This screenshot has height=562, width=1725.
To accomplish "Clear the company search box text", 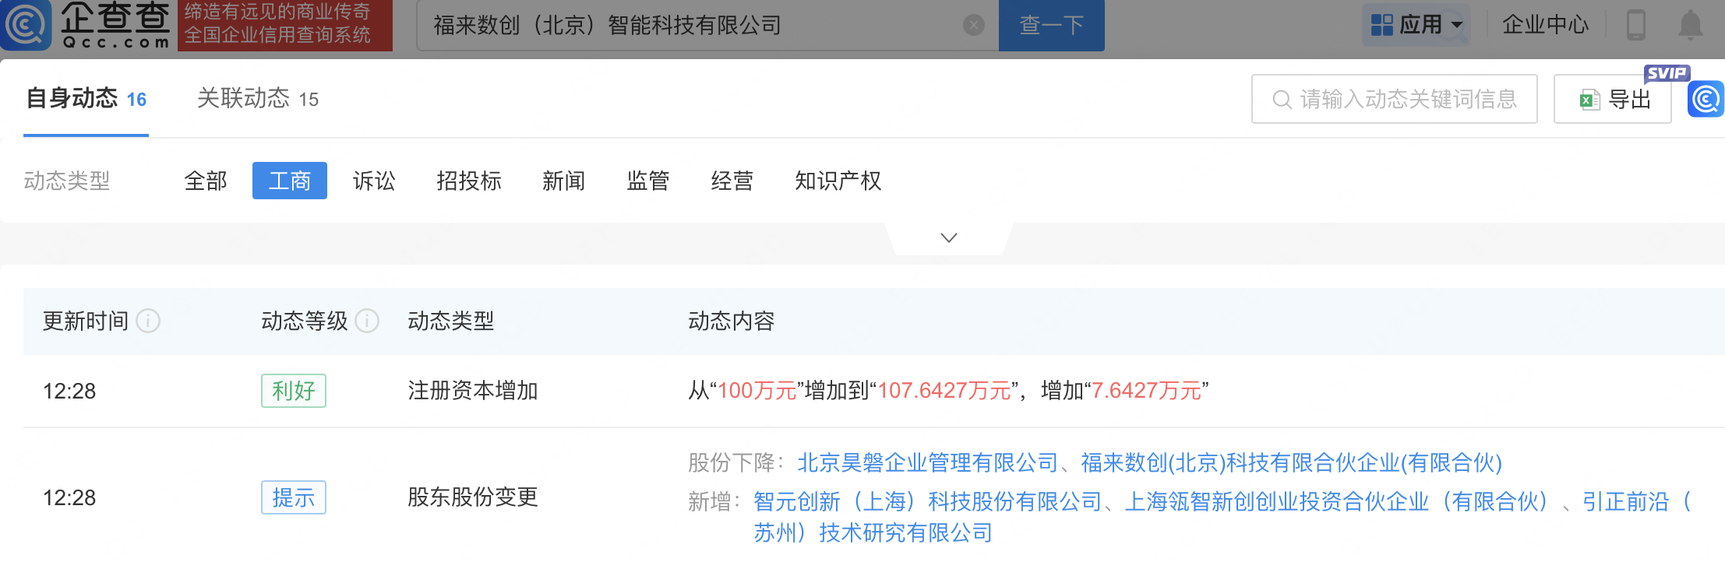I will point(973,26).
